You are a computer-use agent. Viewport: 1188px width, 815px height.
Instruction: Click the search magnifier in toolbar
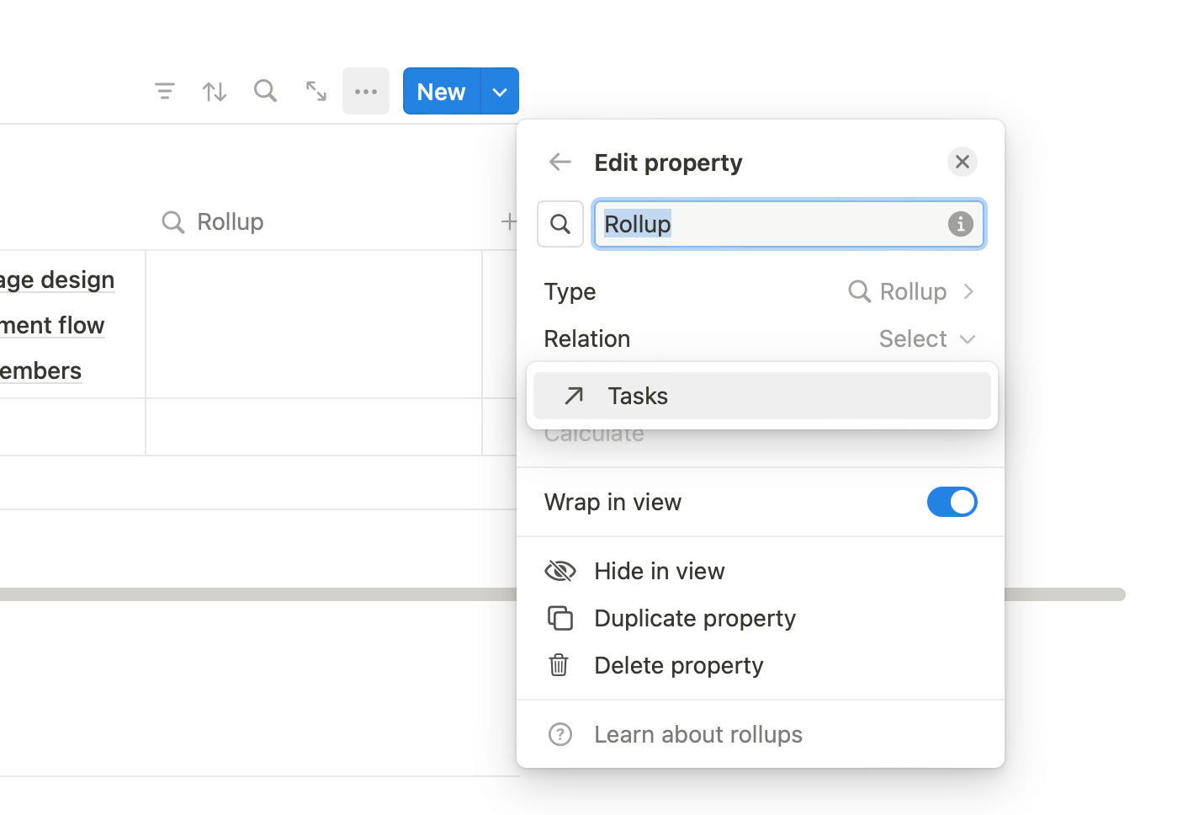click(x=265, y=91)
